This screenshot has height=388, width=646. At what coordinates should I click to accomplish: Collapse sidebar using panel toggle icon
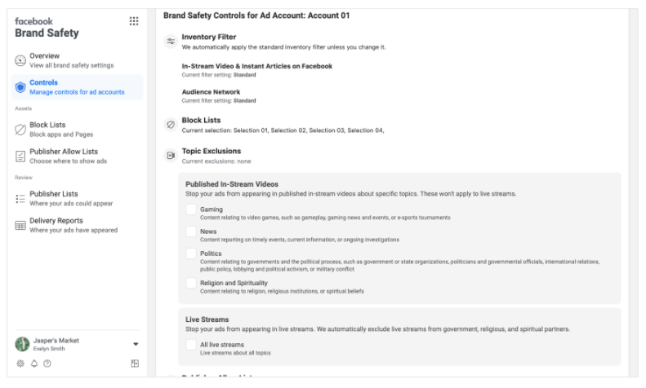pos(135,364)
